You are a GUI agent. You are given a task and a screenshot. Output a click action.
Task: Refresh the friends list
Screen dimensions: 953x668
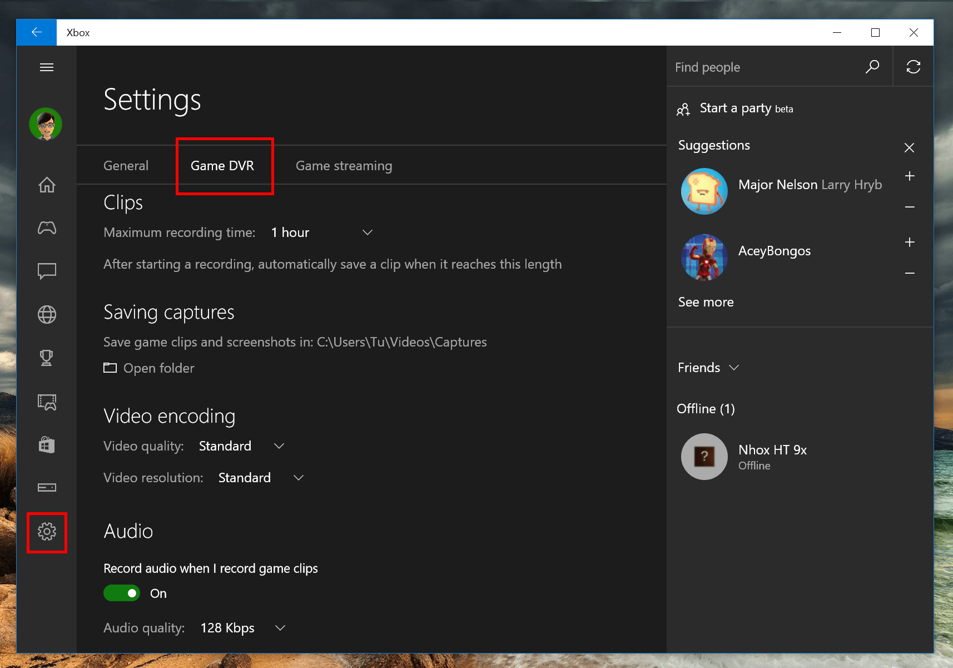tap(914, 67)
